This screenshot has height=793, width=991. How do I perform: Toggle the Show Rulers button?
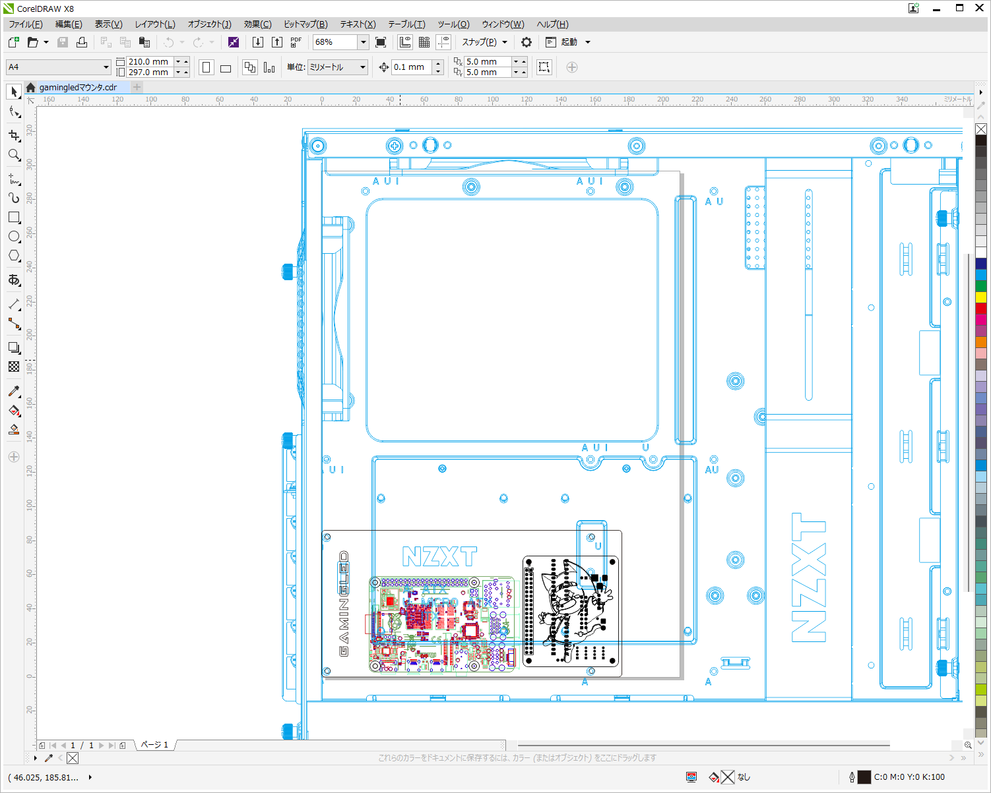point(405,42)
